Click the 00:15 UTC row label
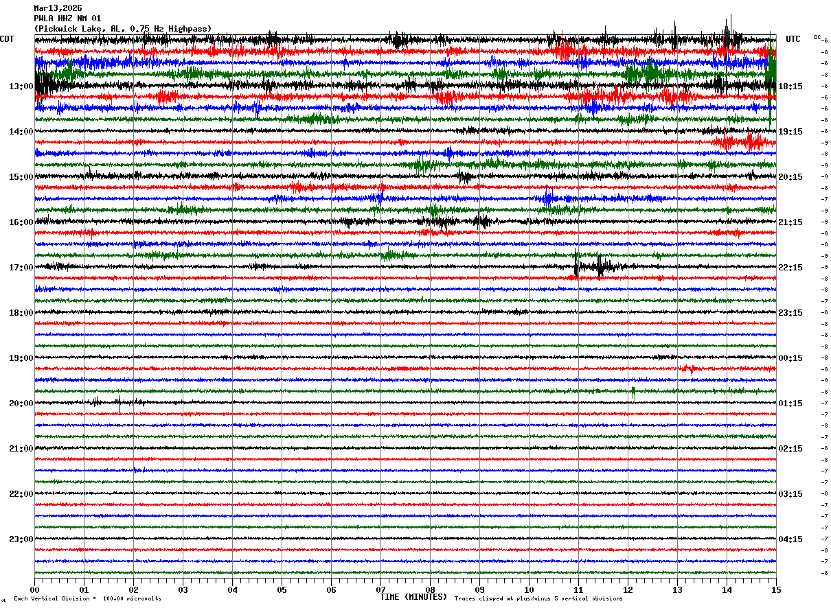 [790, 358]
